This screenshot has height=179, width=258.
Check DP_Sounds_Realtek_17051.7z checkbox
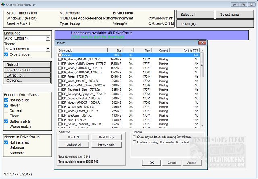(x=60, y=98)
